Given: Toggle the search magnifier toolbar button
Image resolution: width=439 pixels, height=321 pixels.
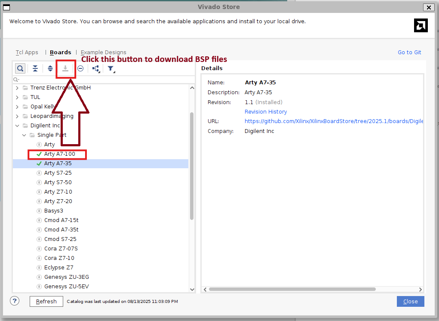Looking at the screenshot, I should click(x=20, y=68).
